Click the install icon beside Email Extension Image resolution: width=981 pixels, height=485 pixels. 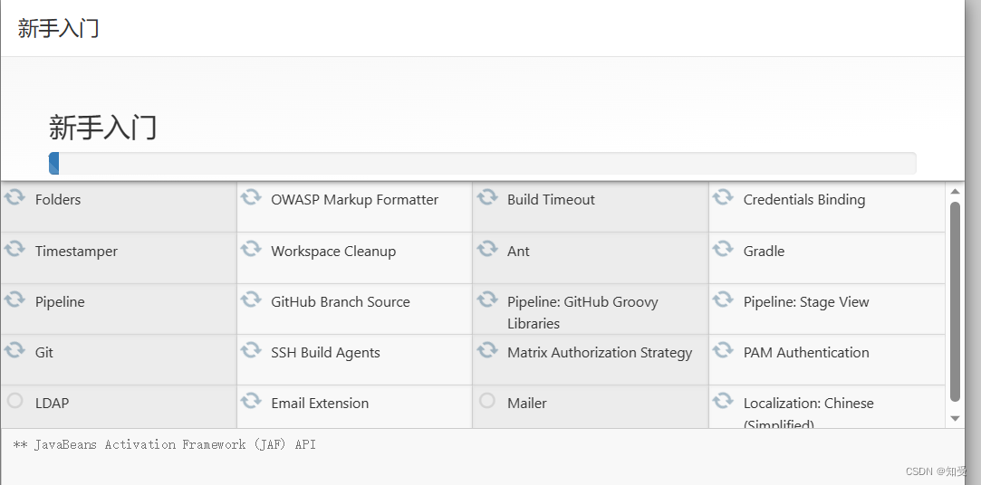251,401
